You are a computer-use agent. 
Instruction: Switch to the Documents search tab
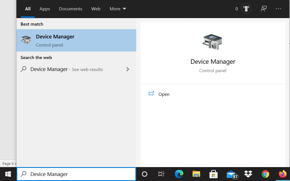pos(70,9)
